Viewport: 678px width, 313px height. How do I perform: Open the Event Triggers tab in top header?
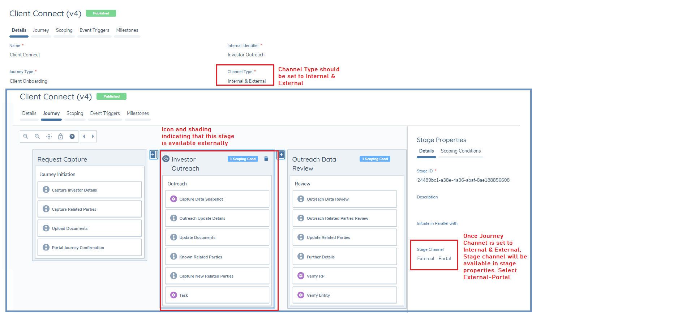pos(94,30)
